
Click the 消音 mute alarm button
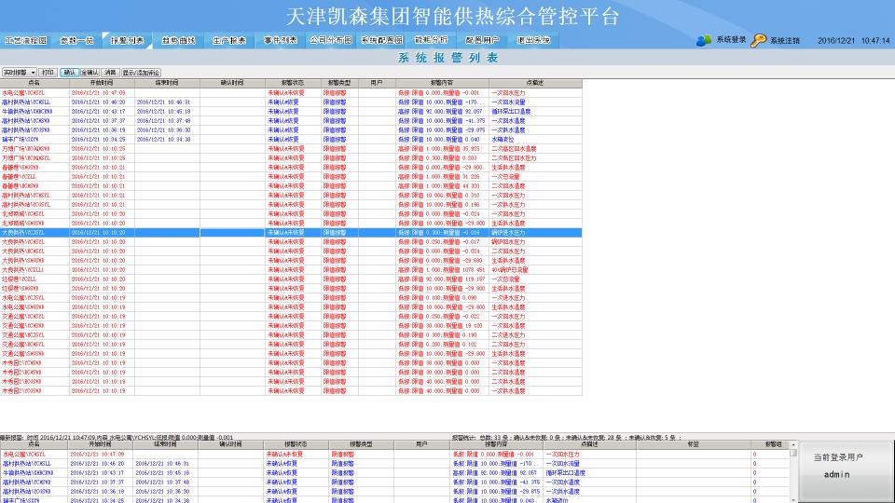110,72
